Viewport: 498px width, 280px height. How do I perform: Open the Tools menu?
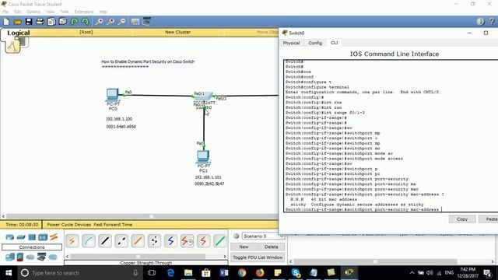tap(64, 12)
